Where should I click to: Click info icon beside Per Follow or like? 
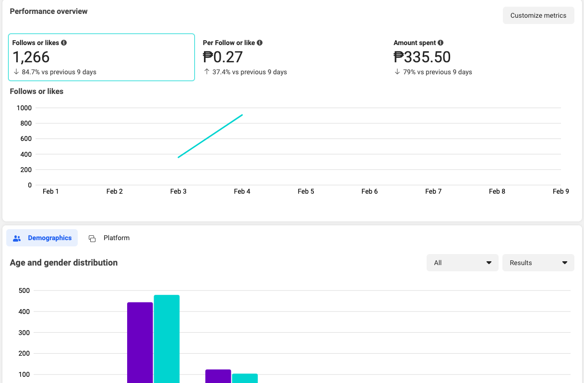point(260,43)
